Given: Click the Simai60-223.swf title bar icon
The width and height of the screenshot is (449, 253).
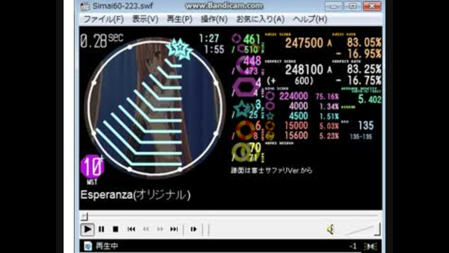Looking at the screenshot, I should click(x=85, y=6).
